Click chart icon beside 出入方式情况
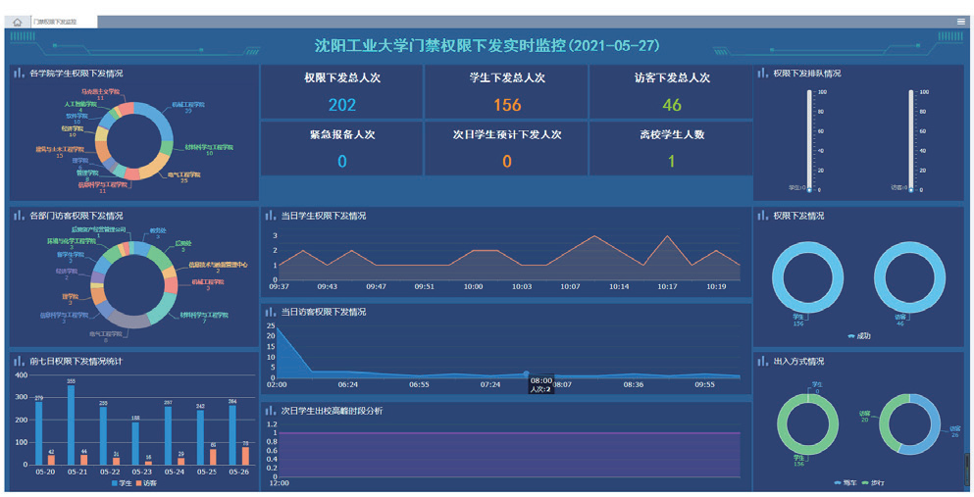The width and height of the screenshot is (974, 497). pos(763,361)
